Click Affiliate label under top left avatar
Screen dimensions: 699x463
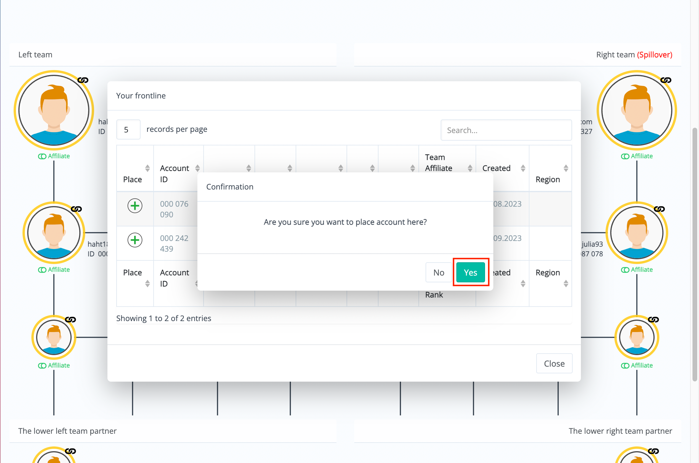(x=59, y=156)
